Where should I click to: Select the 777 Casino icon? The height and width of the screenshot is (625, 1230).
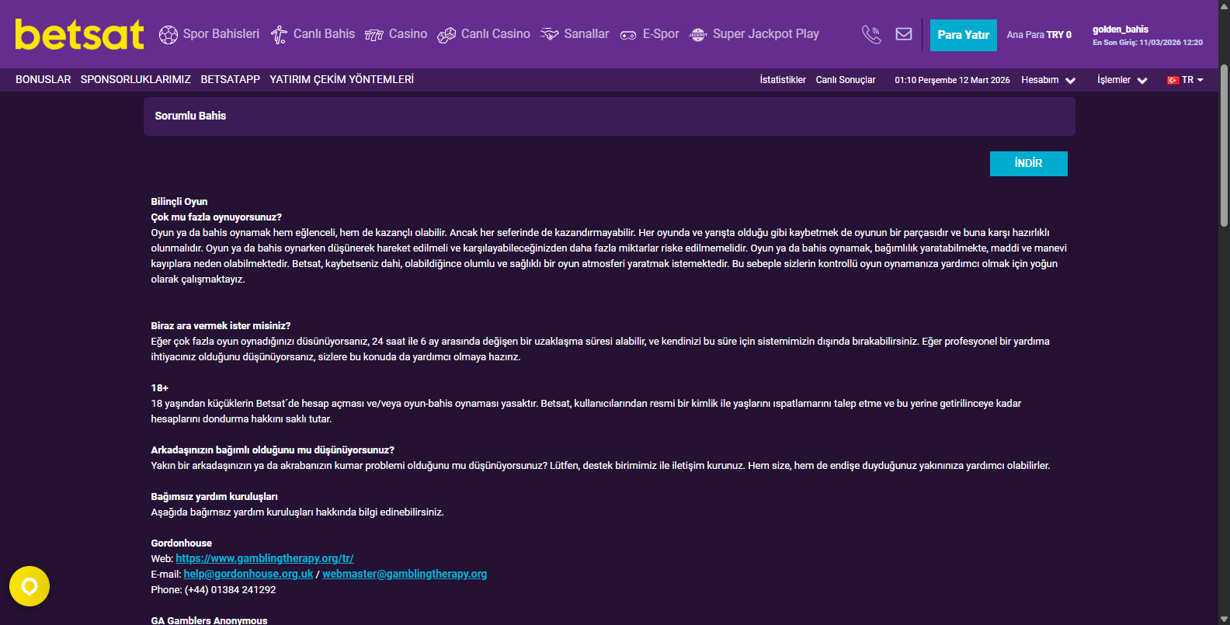(374, 35)
